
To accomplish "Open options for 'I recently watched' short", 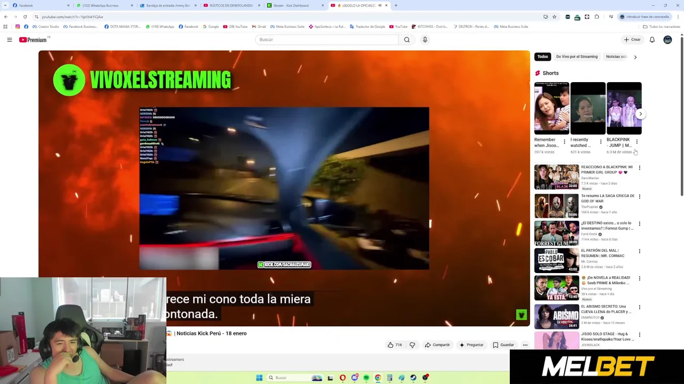I will point(601,142).
